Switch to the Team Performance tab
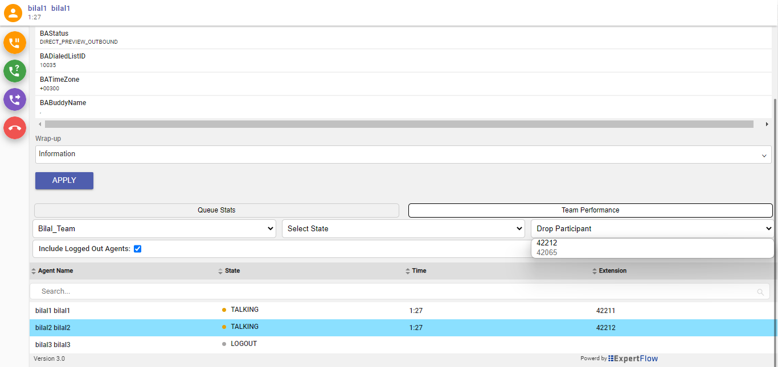 pos(590,210)
